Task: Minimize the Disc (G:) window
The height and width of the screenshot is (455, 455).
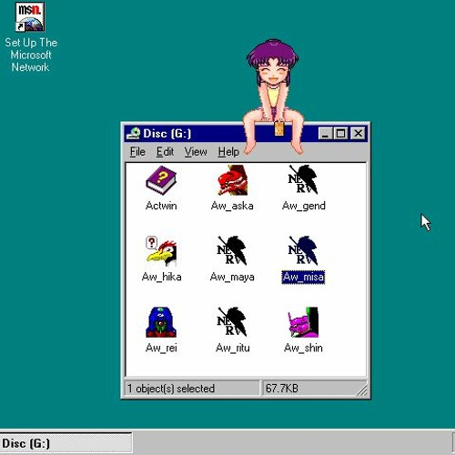Action: pos(326,133)
